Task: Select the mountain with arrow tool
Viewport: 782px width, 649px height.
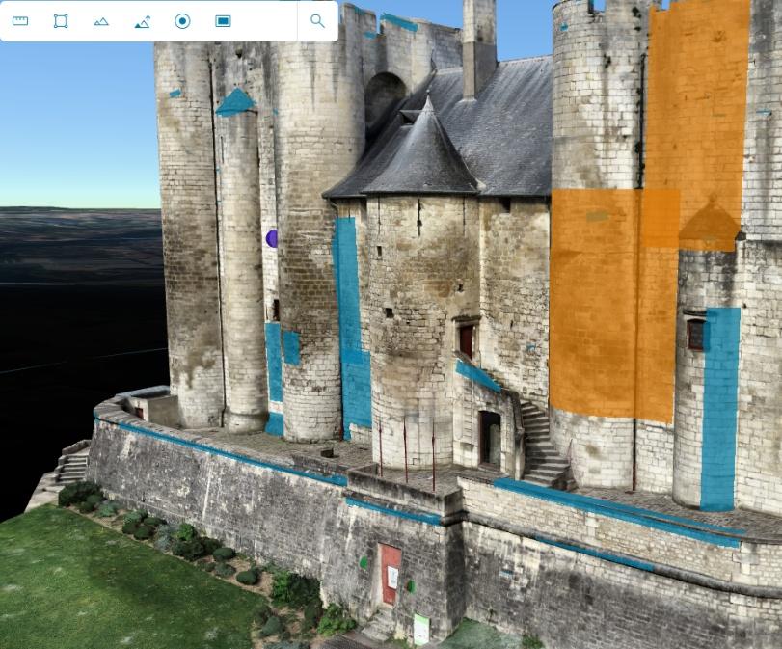Action: [142, 21]
